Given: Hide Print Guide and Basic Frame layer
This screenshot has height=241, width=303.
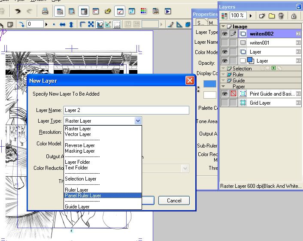Looking at the screenshot, I should [224, 93].
